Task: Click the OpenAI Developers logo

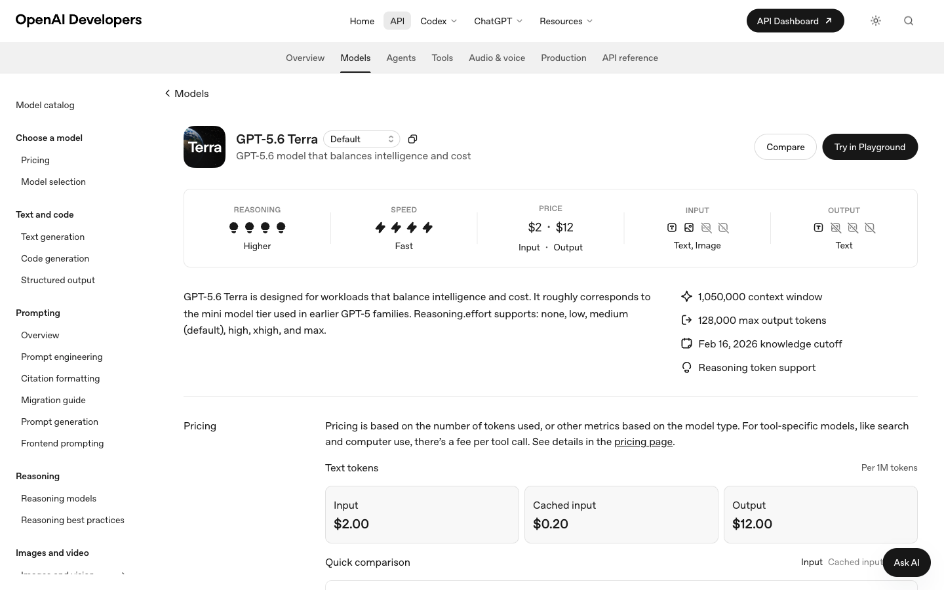Action: pyautogui.click(x=79, y=20)
